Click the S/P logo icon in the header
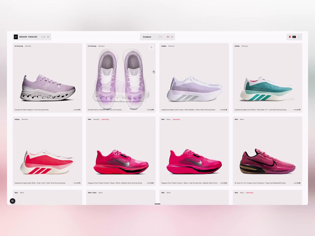This screenshot has width=315, height=236. point(16,37)
